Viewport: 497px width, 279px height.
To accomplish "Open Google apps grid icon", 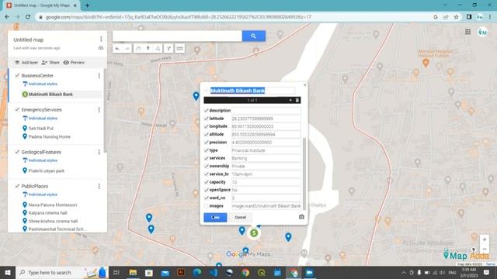I will coord(467,32).
